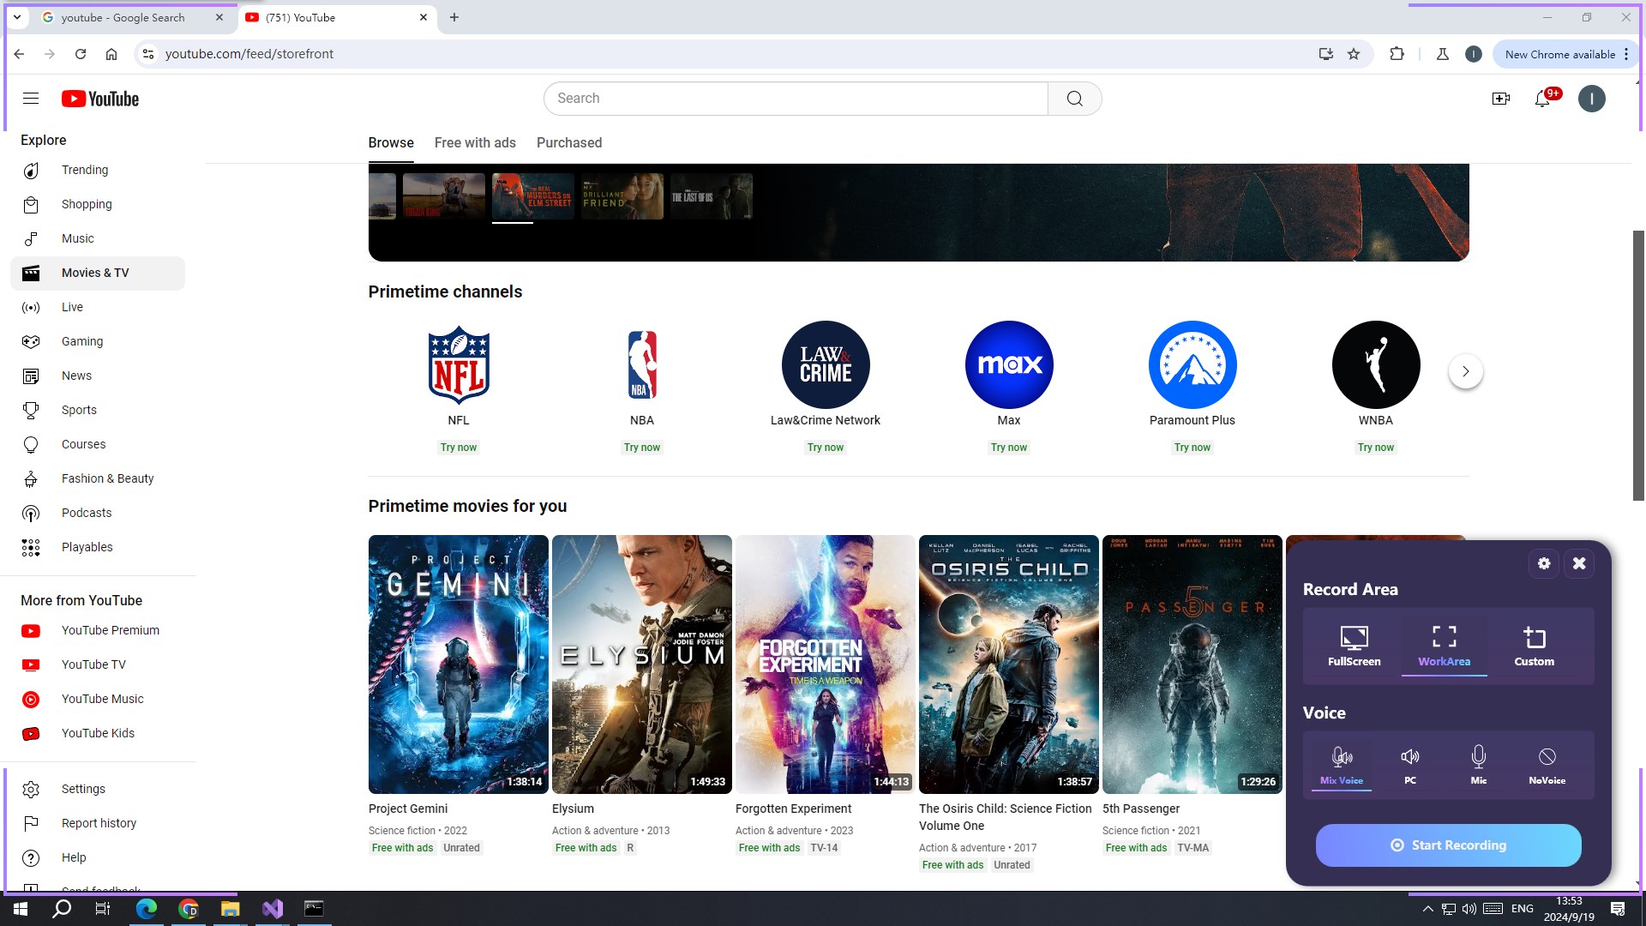Open Gaming in Explore sidebar
The height and width of the screenshot is (926, 1646).
point(82,341)
